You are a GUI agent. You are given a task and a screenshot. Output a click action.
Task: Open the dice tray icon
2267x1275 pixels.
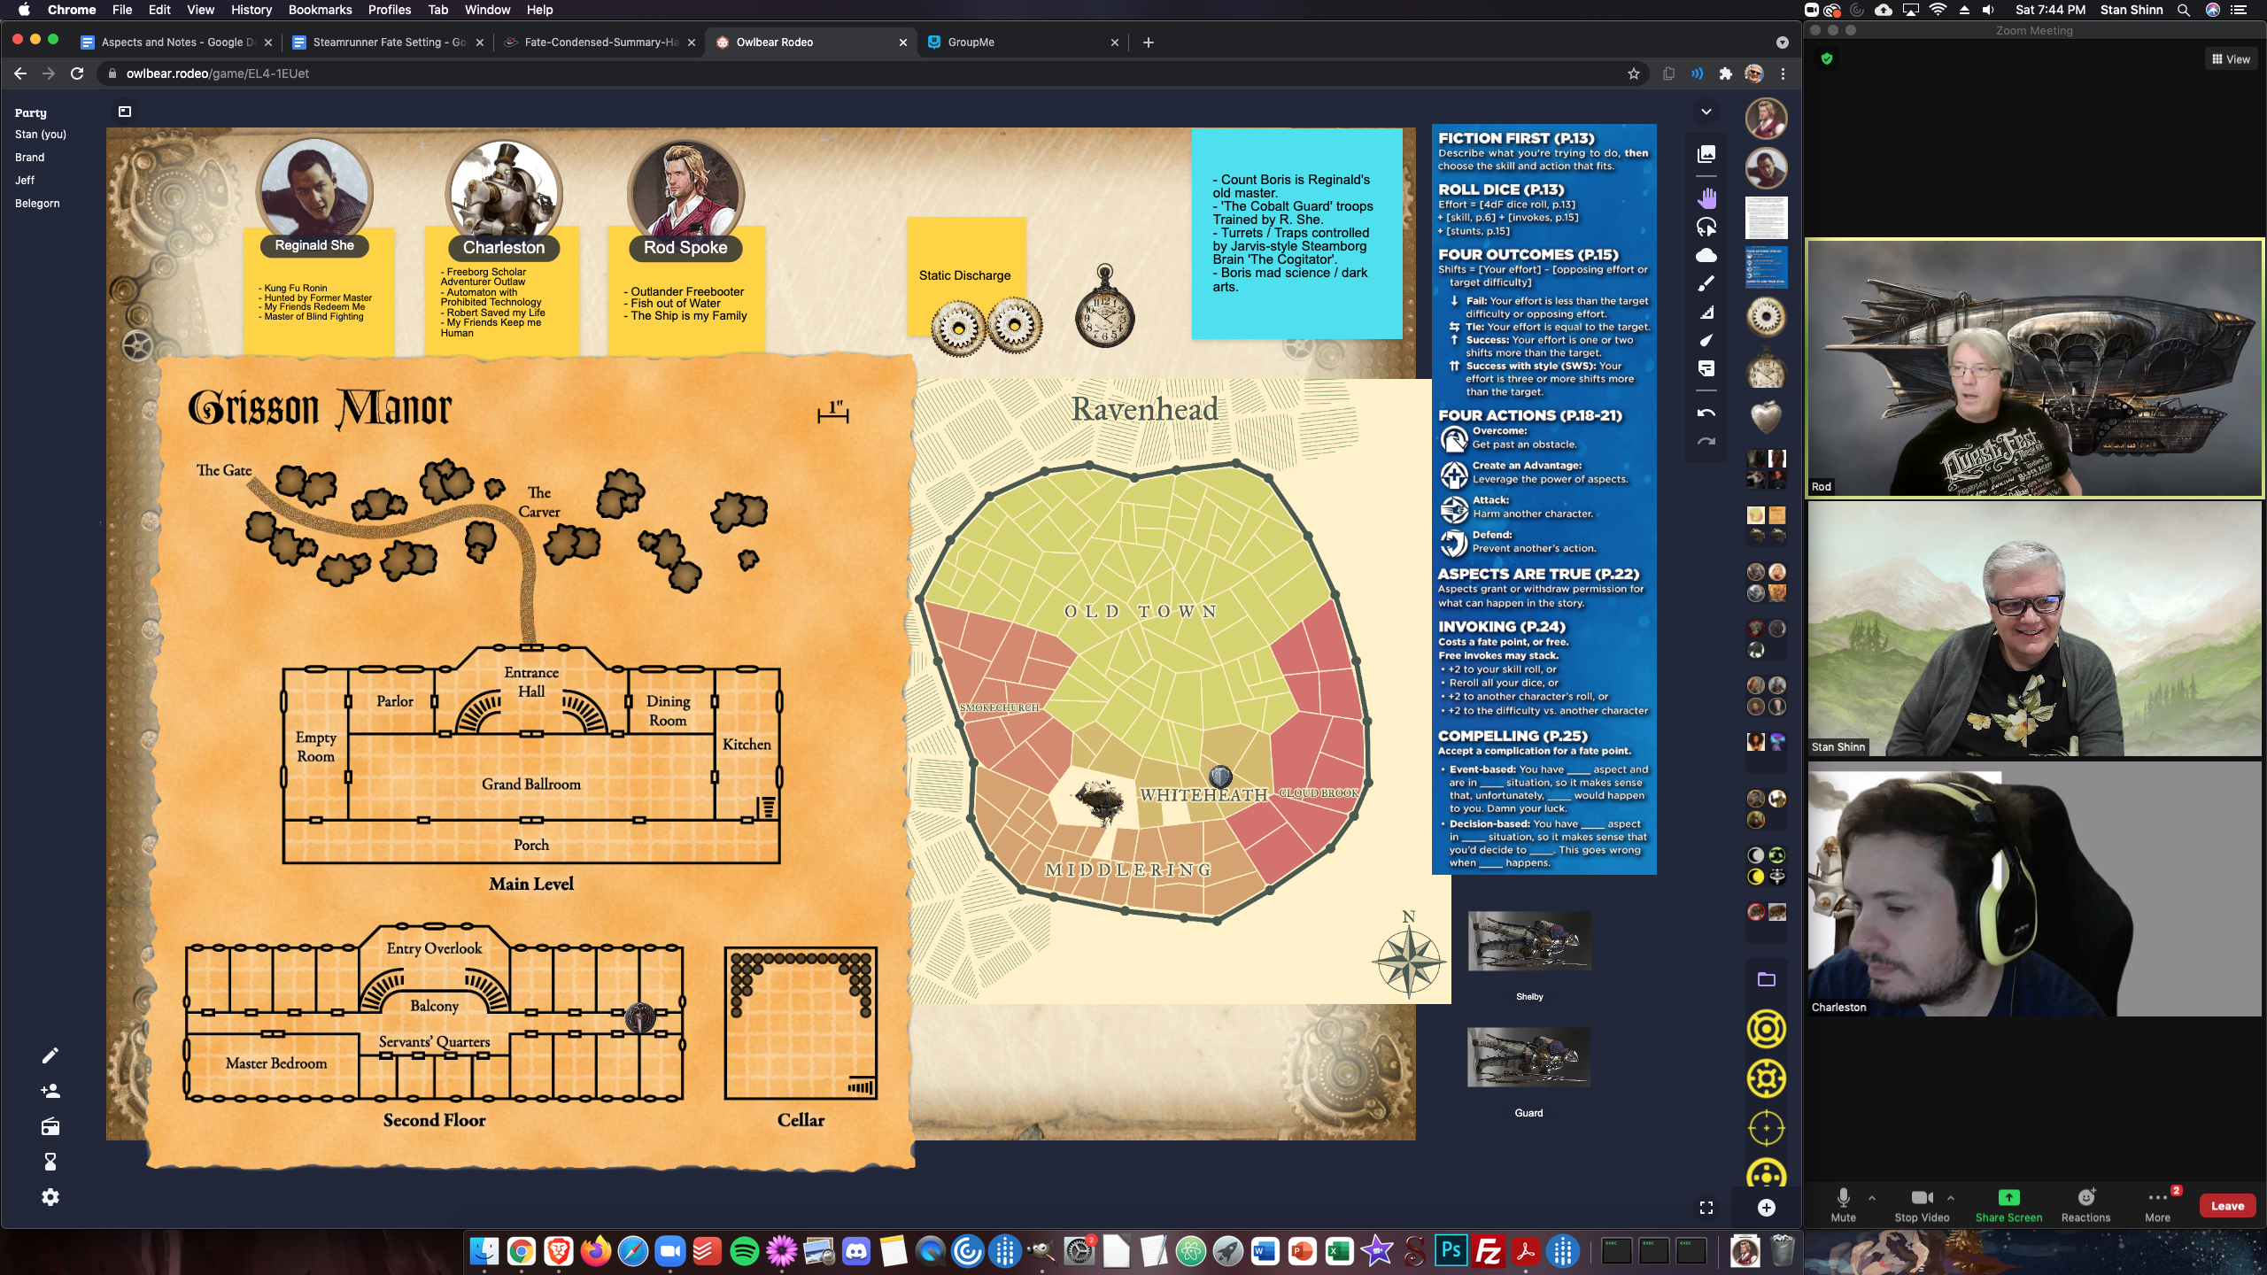pos(125,112)
